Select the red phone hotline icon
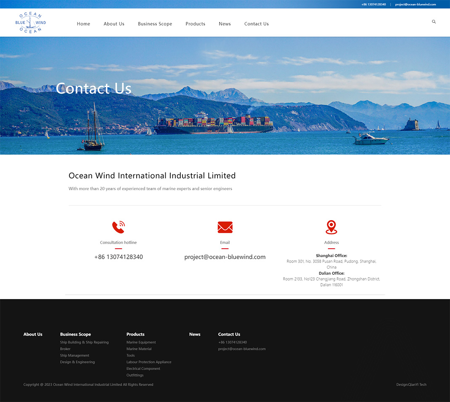This screenshot has width=450, height=402. 118,227
